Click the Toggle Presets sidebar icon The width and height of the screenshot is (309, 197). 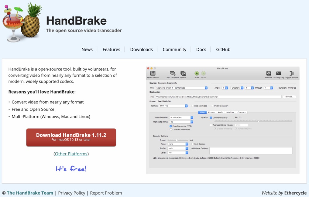[x=292, y=73]
